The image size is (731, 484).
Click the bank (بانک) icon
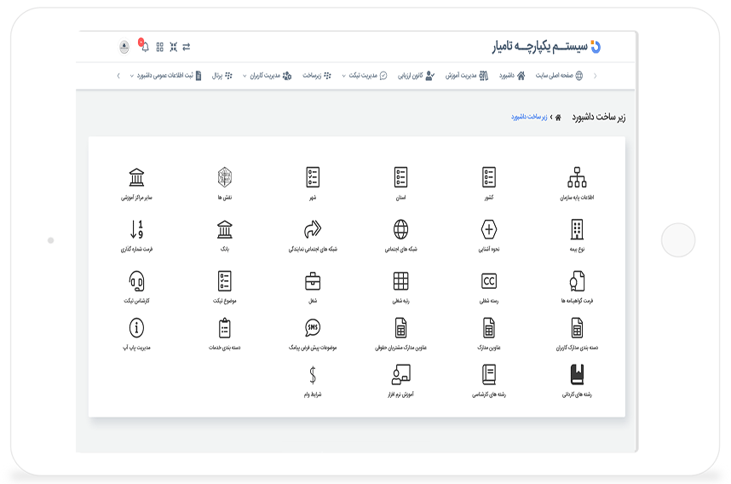(225, 229)
